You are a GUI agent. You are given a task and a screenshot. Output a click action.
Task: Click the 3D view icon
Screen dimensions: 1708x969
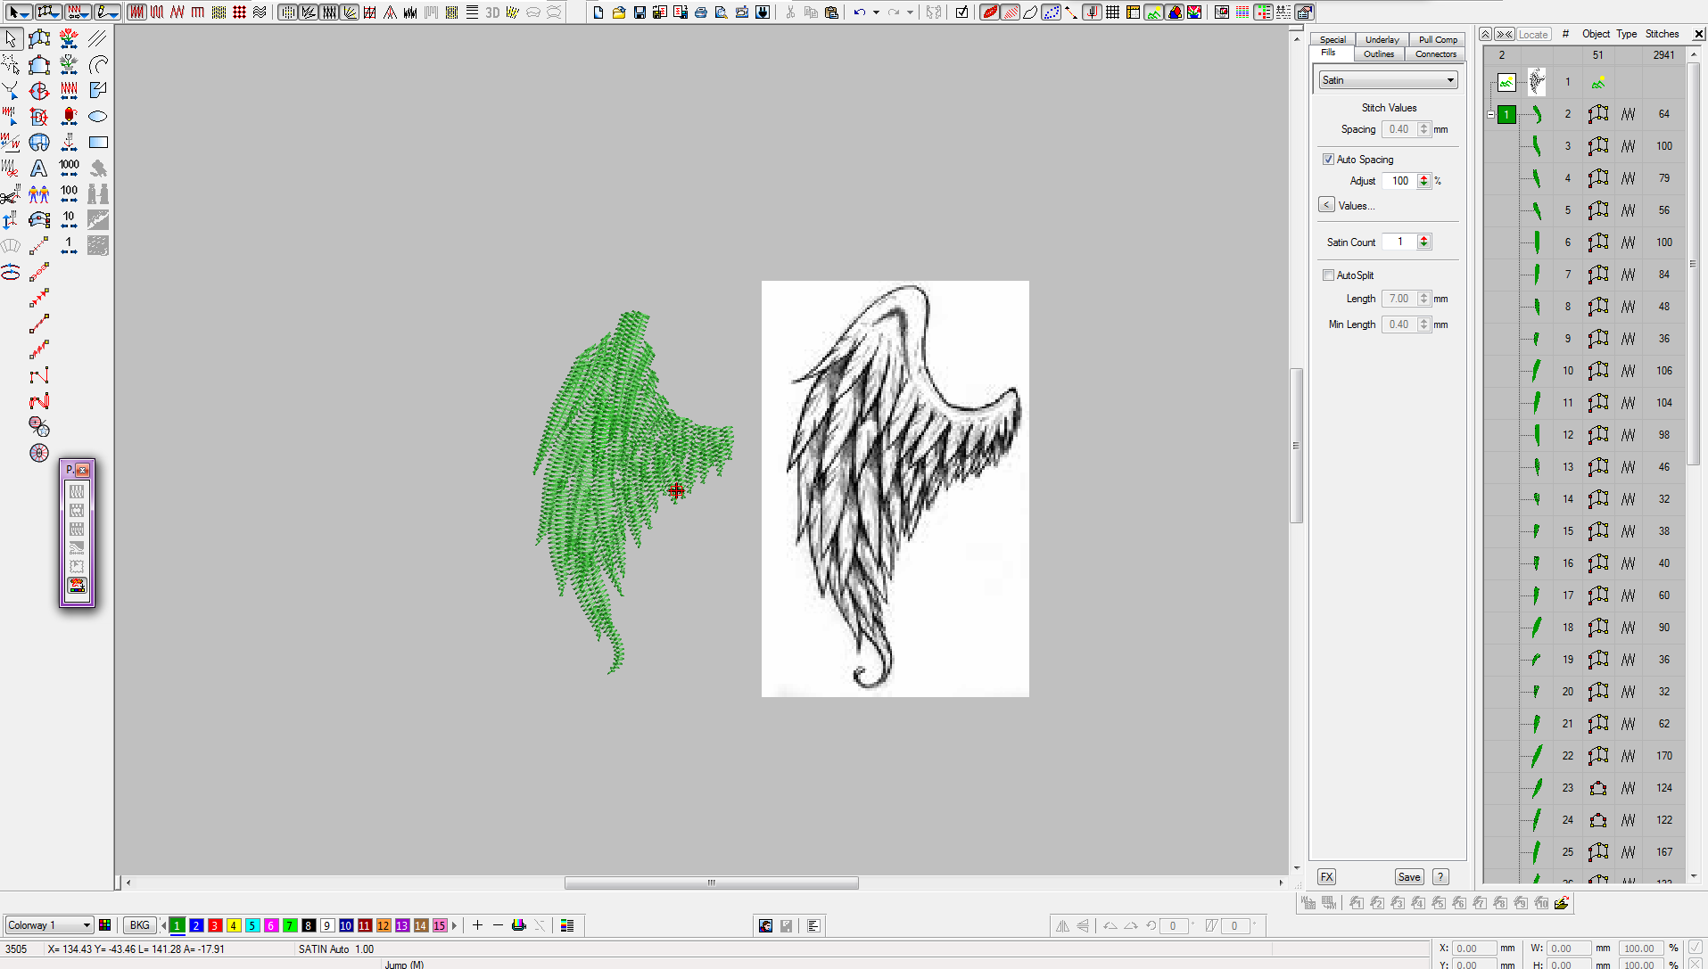click(492, 12)
